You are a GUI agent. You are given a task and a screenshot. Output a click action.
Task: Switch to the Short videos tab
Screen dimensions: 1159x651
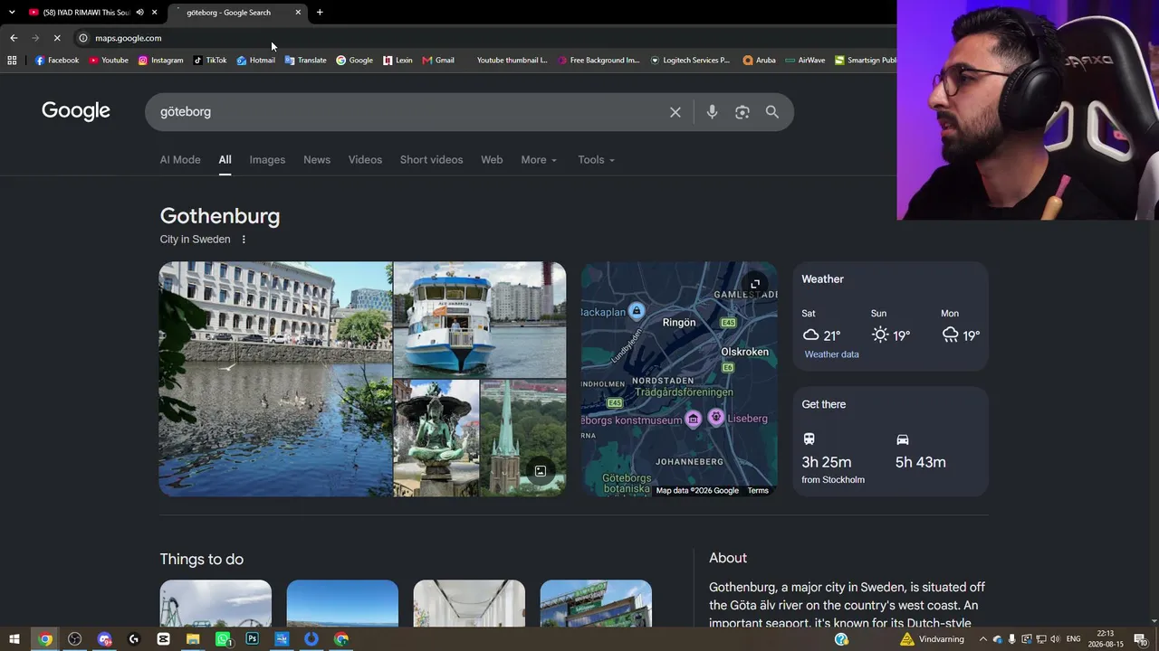(431, 160)
